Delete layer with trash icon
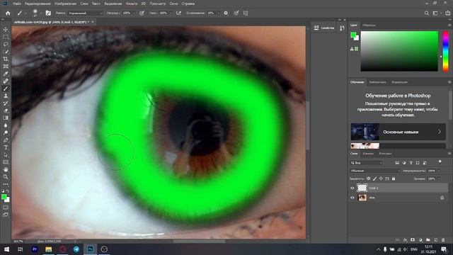The width and height of the screenshot is (453, 255). click(x=443, y=240)
